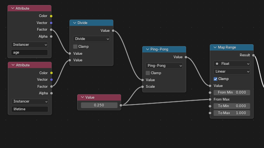Click the Map Range Result output socket
The width and height of the screenshot is (264, 148).
point(253,55)
